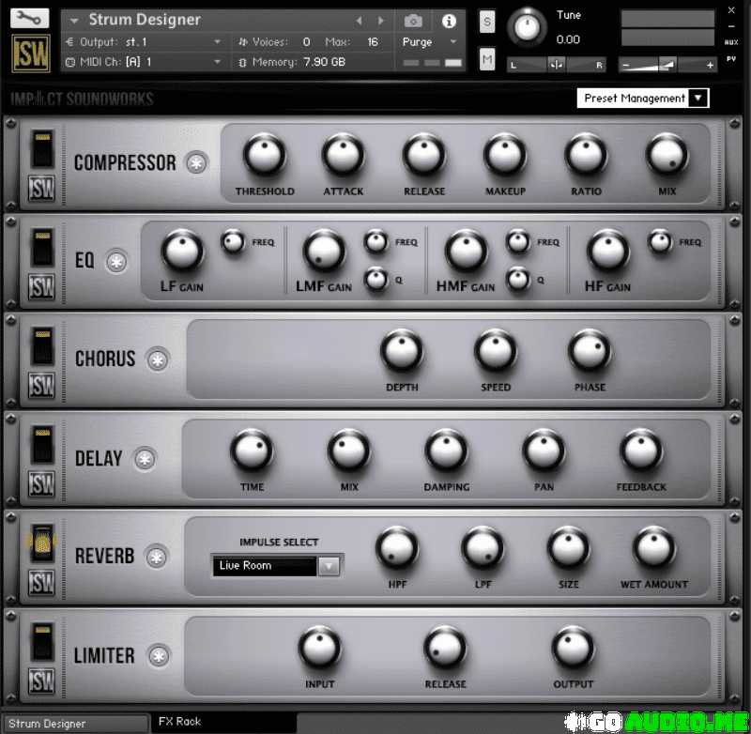This screenshot has height=734, width=751.
Task: Open the Preset Management dropdown
Action: point(643,99)
